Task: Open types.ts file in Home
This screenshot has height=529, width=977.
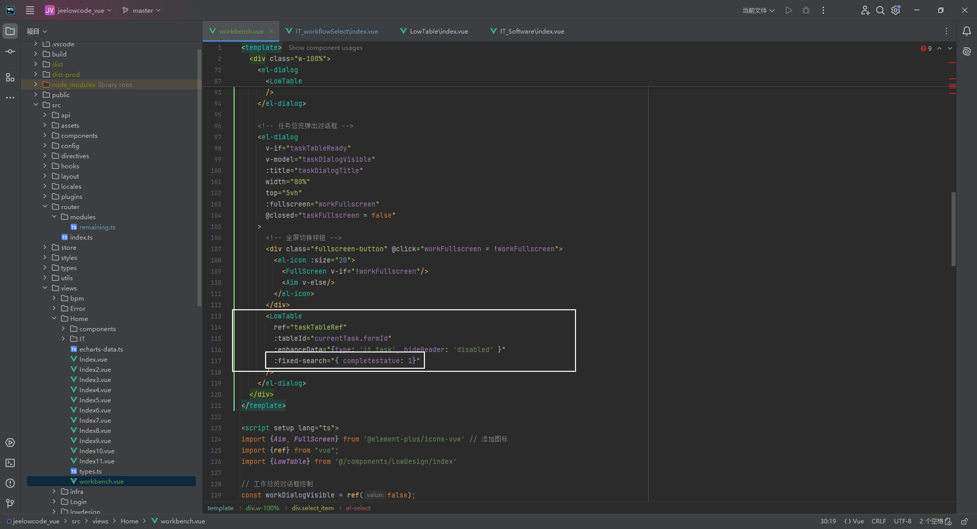Action: [x=91, y=471]
